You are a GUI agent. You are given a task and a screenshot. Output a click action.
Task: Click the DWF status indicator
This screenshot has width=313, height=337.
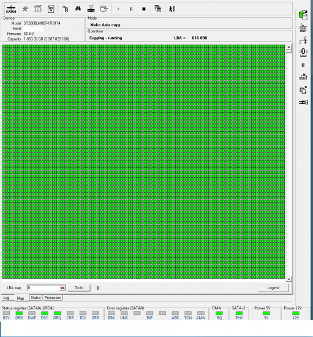32,313
